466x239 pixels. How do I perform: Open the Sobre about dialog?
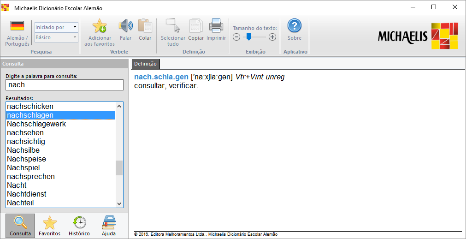point(294,30)
